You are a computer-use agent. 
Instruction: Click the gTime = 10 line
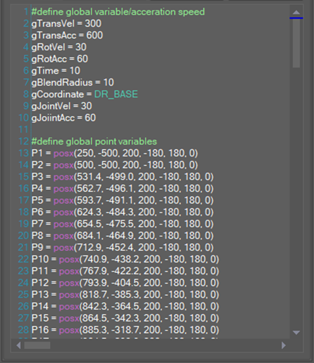tap(56, 71)
